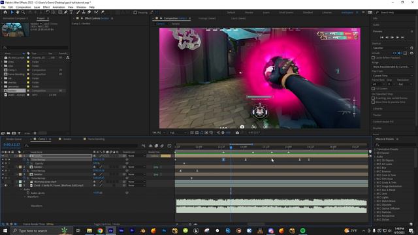Click the timeline current time indicator handle
This screenshot has height=235, width=418.
231,147
